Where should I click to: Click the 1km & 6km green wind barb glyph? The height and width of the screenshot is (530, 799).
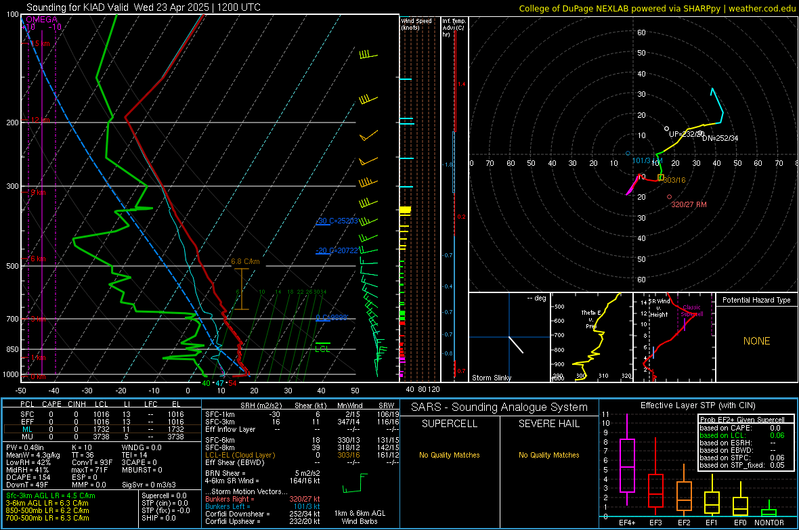355,483
